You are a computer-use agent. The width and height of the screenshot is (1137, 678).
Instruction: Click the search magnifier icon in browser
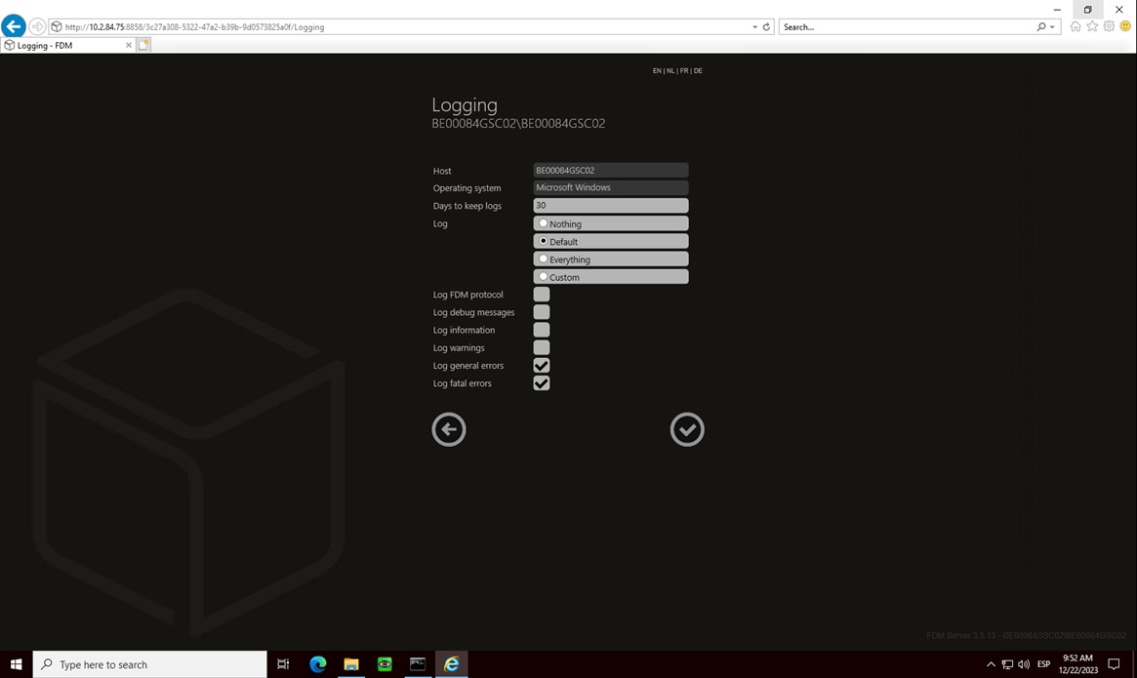1041,27
